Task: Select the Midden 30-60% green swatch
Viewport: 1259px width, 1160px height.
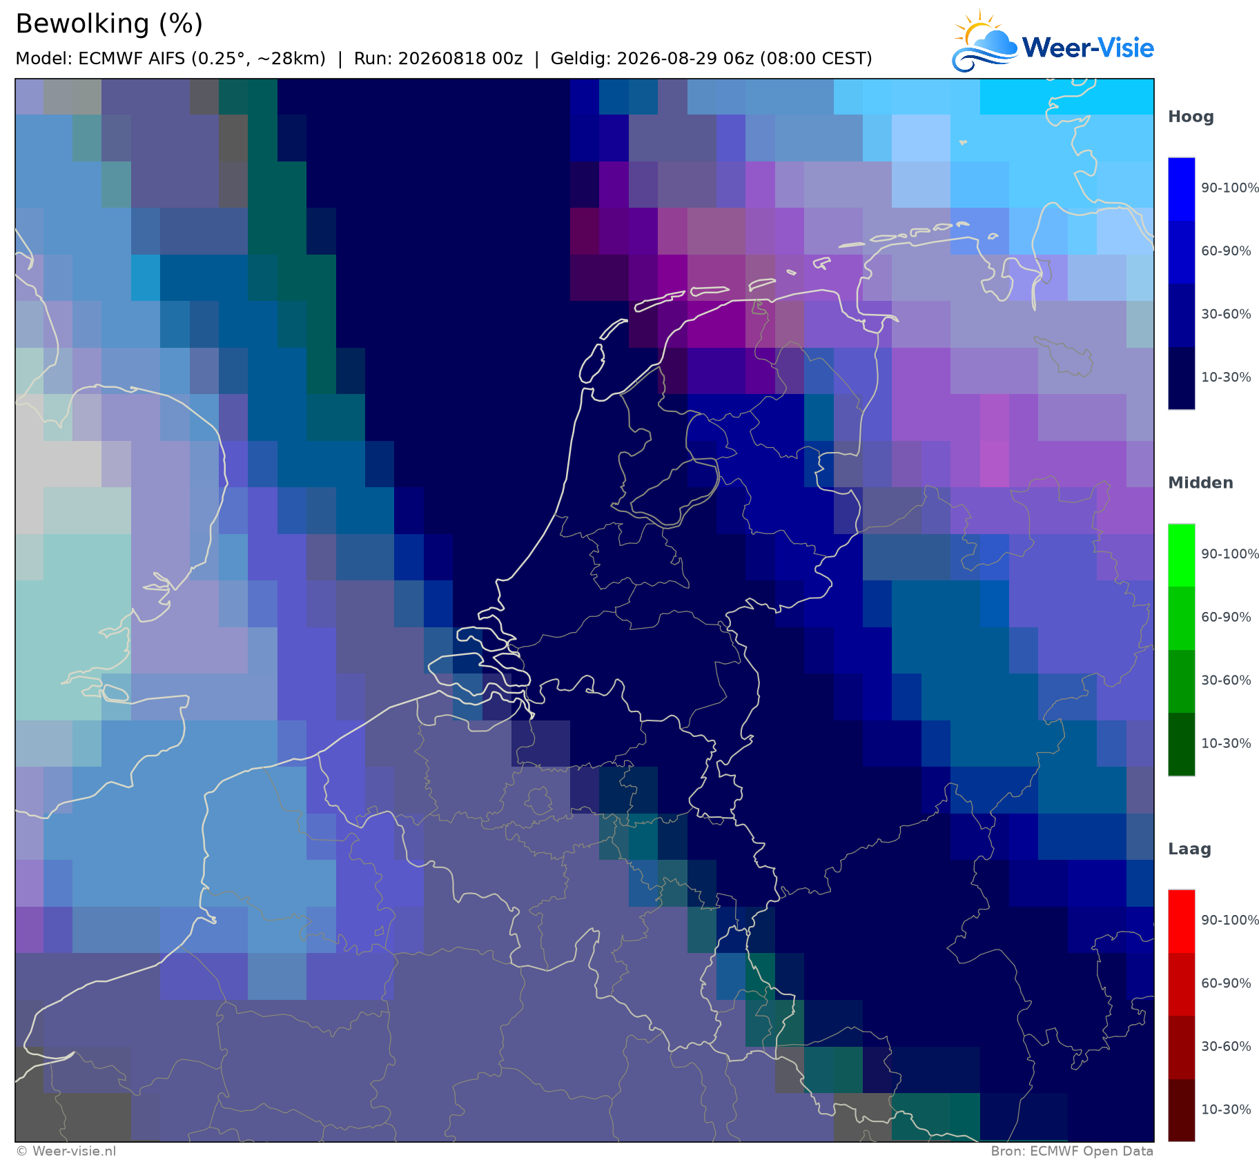Action: pos(1181,682)
